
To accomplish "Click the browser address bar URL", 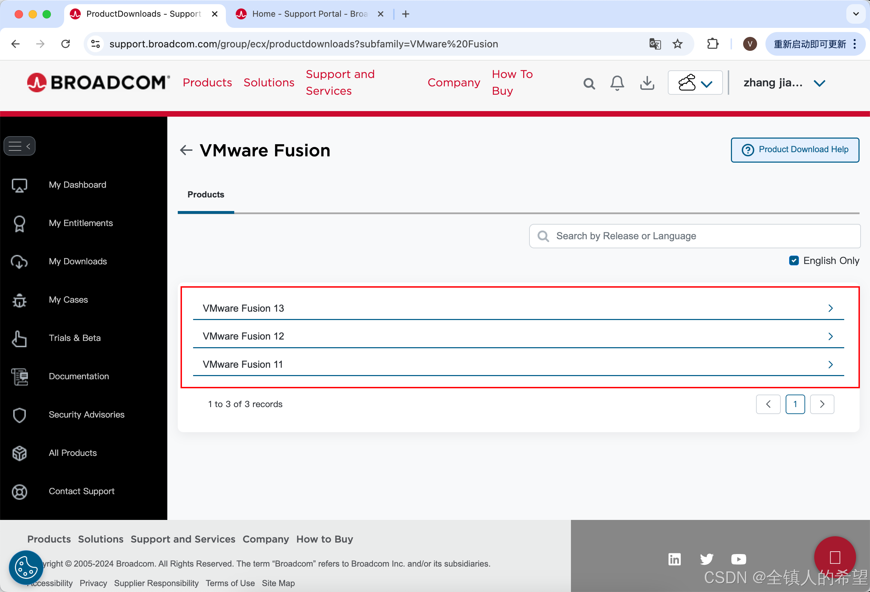I will tap(304, 44).
